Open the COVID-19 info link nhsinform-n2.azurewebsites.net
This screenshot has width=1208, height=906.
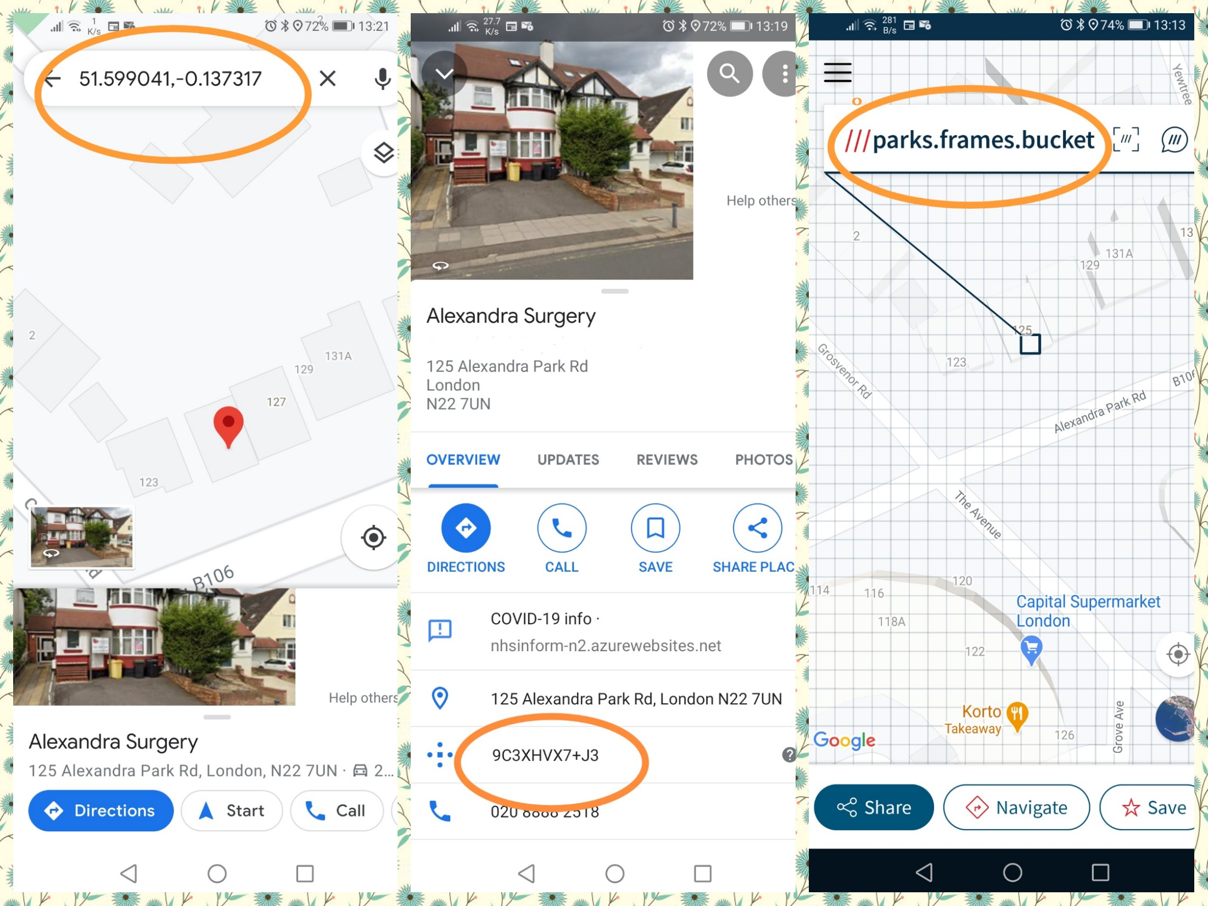[x=606, y=646]
